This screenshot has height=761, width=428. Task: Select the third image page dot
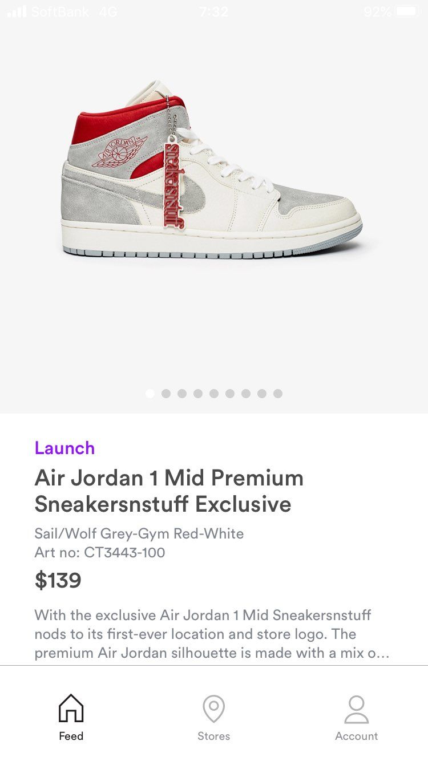coord(182,394)
